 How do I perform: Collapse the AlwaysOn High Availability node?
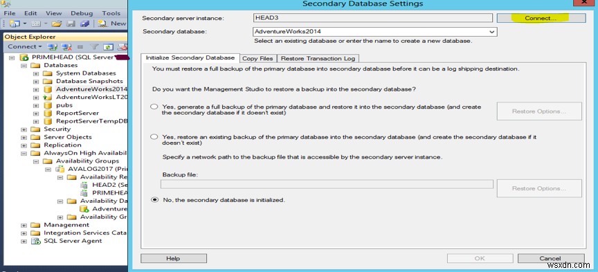coord(24,154)
